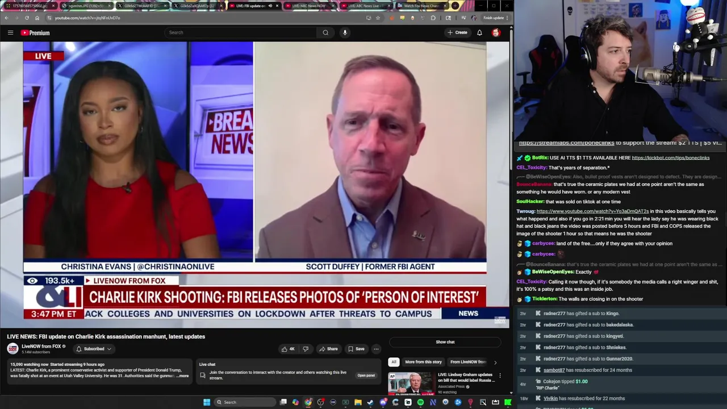Open File Explorer folder in taskbar
This screenshot has height=409, width=727.
[x=358, y=402]
